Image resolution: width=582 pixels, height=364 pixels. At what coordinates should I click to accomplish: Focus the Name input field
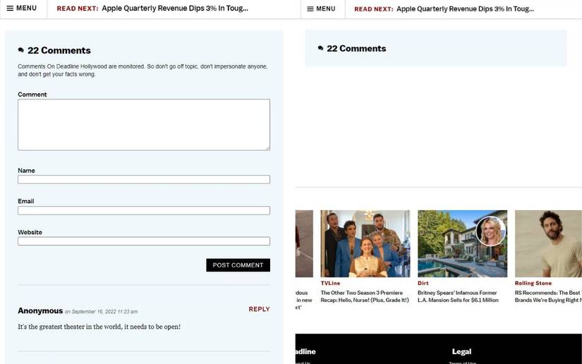tap(144, 180)
